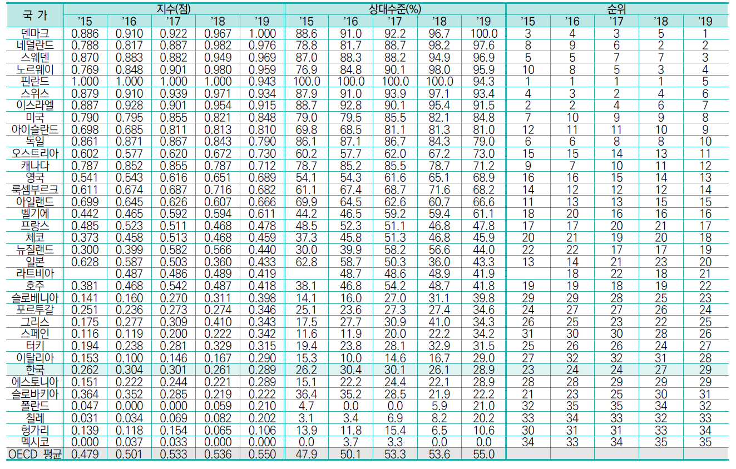Click 덴마크's '15 index value 0.886
Image resolution: width=736 pixels, height=469 pixels.
click(x=85, y=33)
